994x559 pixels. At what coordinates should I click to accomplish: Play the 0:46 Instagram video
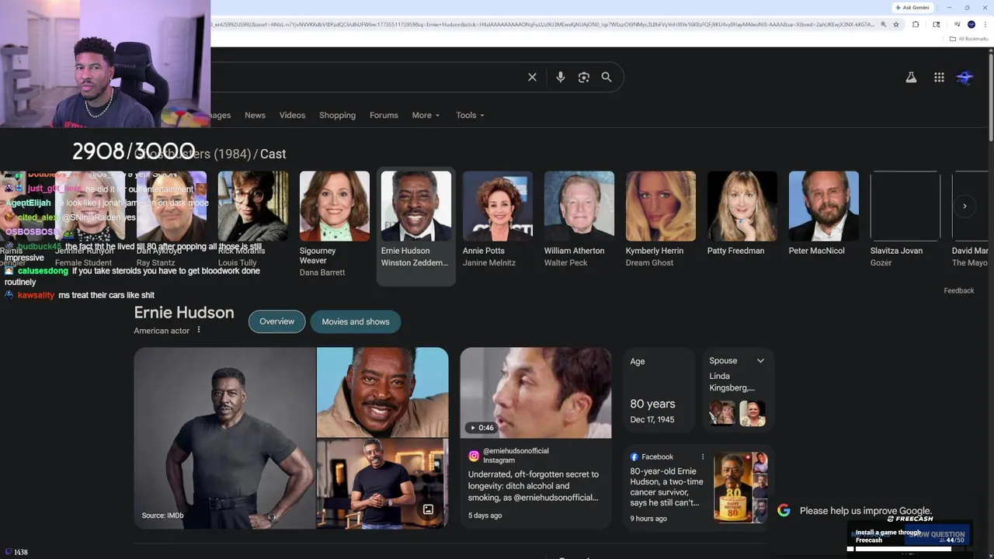[x=536, y=393]
